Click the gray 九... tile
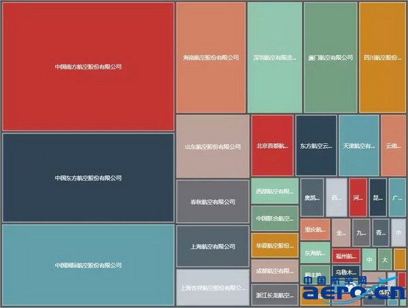This screenshot has height=308, width=408. pos(361,233)
